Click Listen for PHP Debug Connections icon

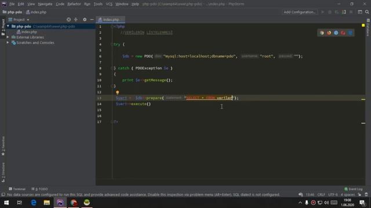(x=344, y=12)
